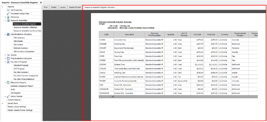Click the OGRAD14G code cell
This screenshot has height=122, width=267.
click(x=106, y=89)
